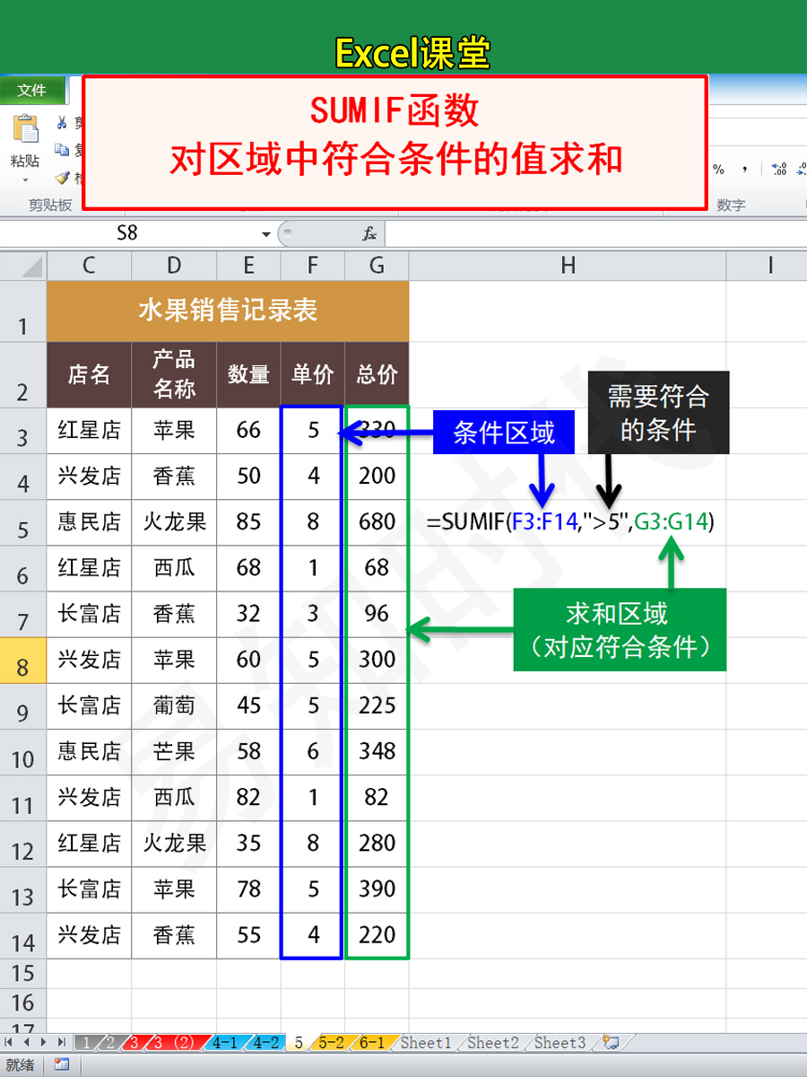Viewport: 807px width, 1077px height.
Task: Switch to the Sheet3 tab
Action: 560,1043
